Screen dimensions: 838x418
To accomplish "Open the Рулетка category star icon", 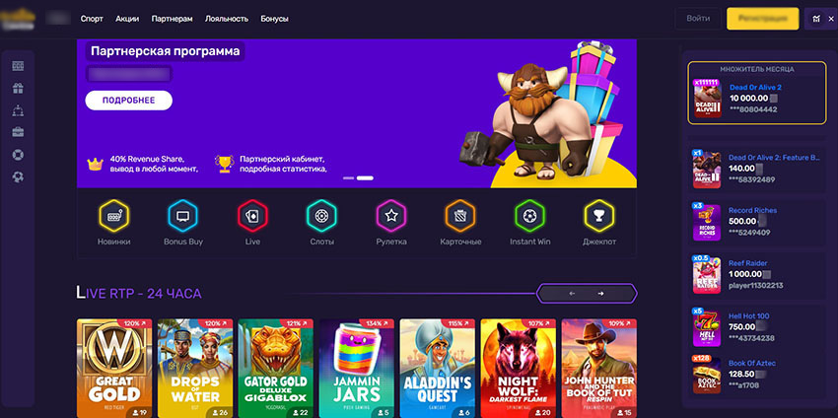I will point(390,215).
